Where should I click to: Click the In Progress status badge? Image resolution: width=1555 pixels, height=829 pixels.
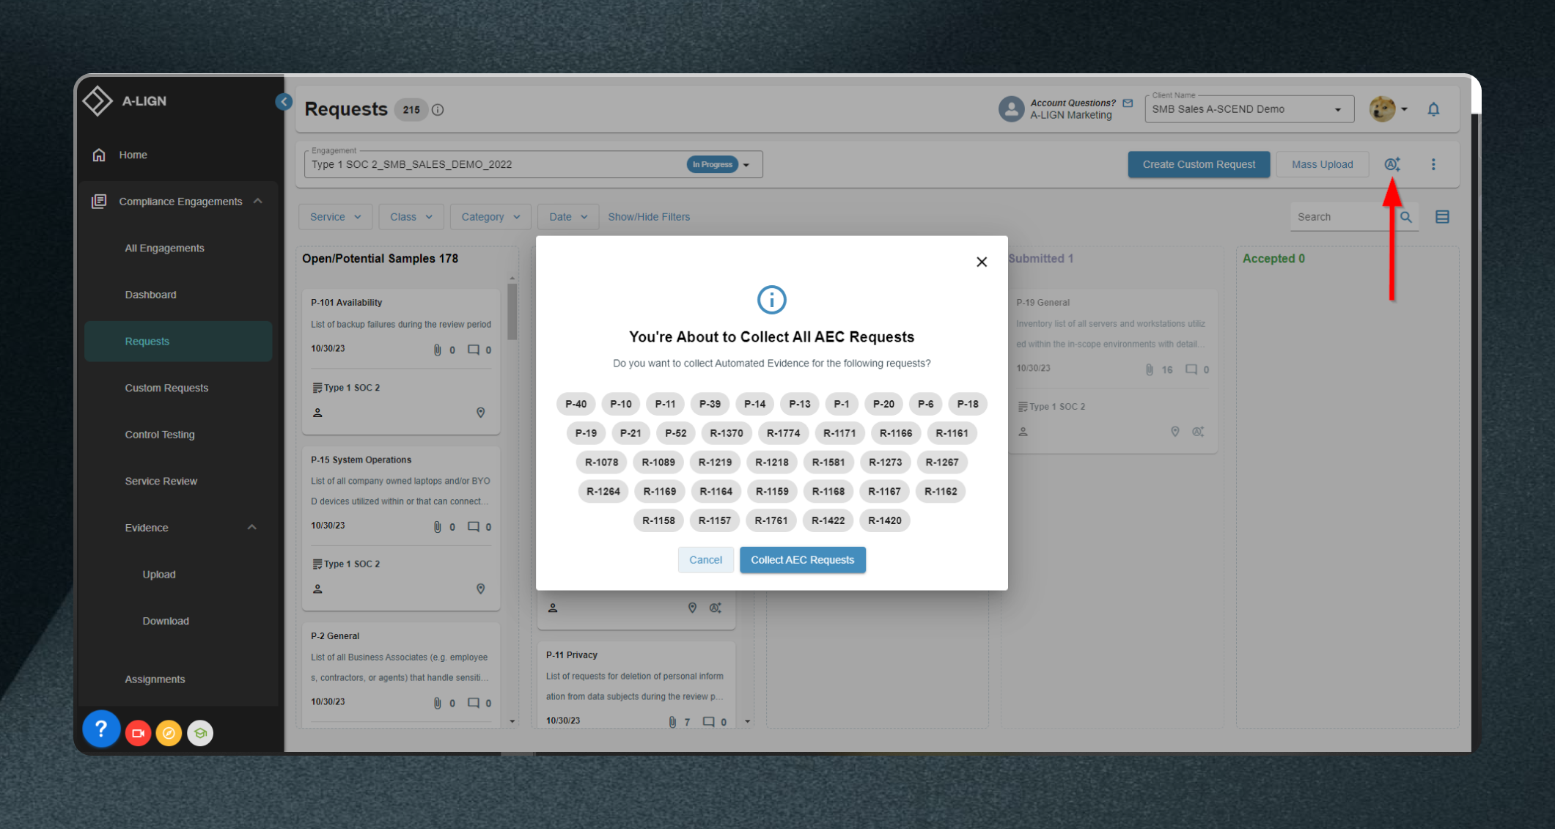pyautogui.click(x=712, y=164)
